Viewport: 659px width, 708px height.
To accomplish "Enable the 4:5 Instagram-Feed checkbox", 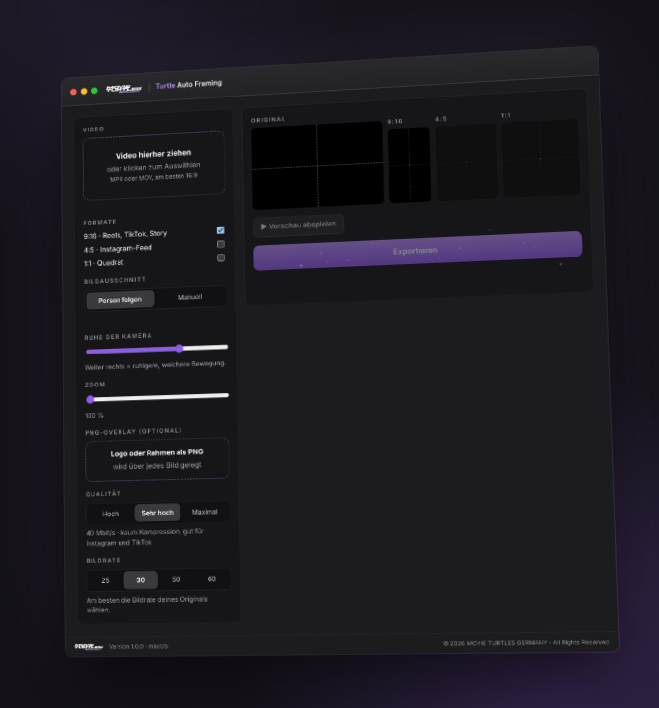I will [x=221, y=244].
